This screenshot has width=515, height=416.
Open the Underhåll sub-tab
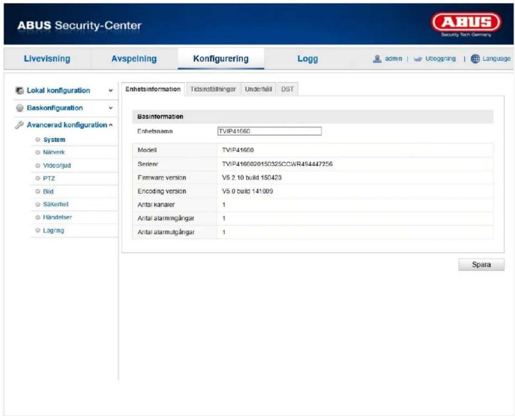tap(258, 89)
